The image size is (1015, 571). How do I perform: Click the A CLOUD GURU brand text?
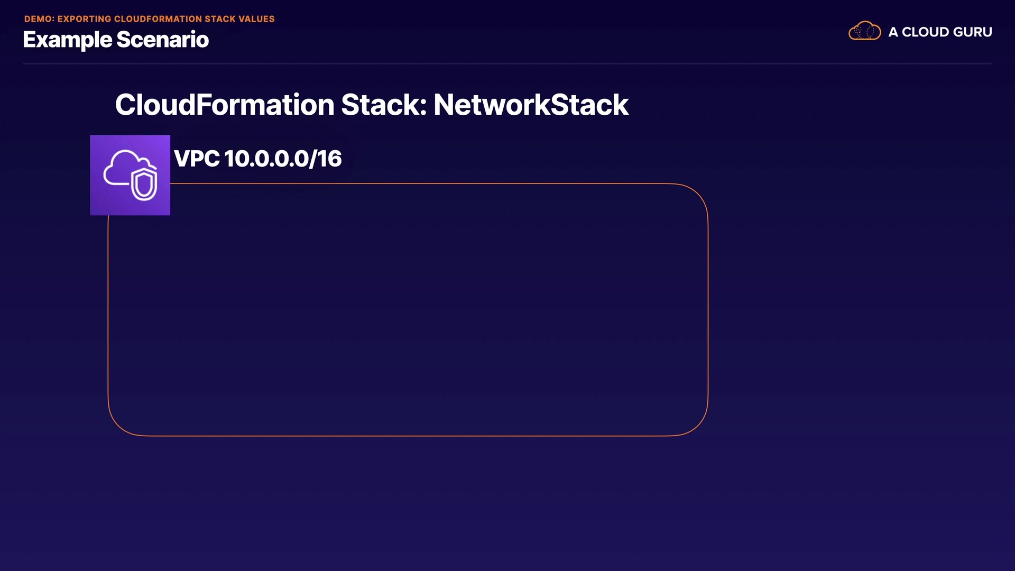pyautogui.click(x=939, y=32)
